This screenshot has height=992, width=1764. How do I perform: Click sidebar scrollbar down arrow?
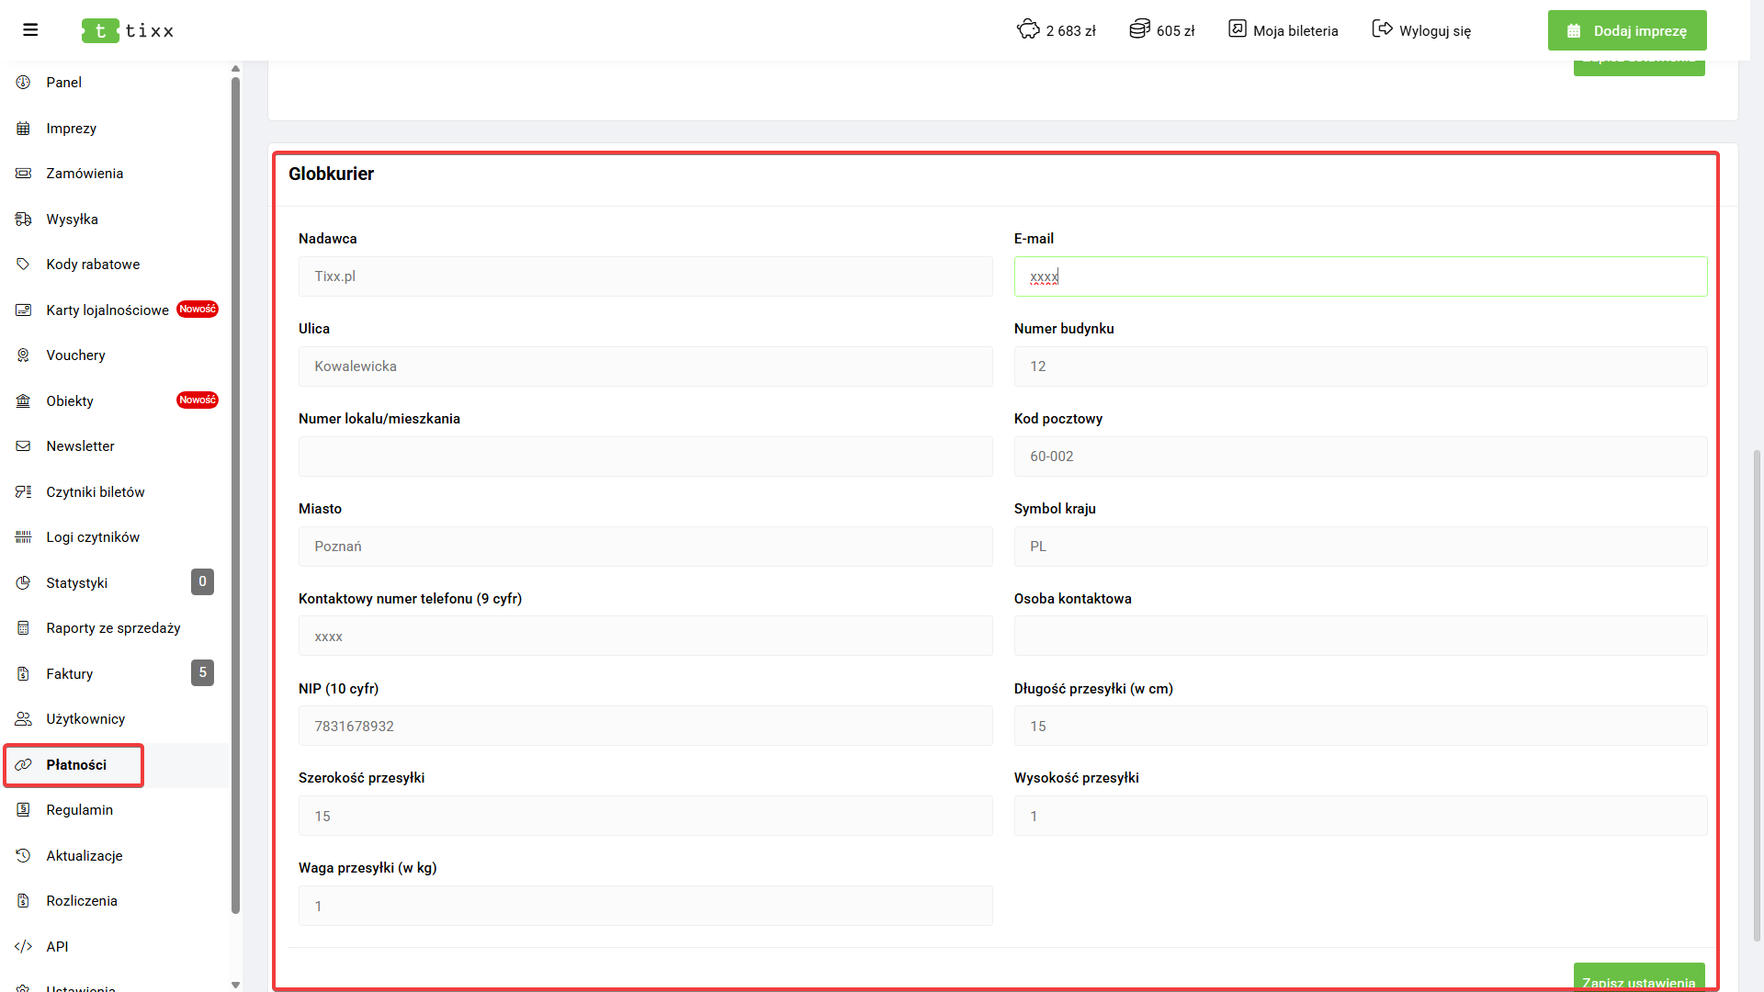click(x=235, y=985)
